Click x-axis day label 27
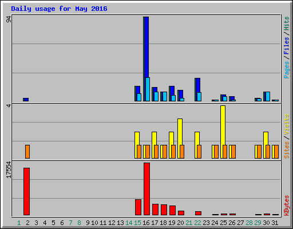Viewport: 293px width, 229px height. tap(240, 223)
